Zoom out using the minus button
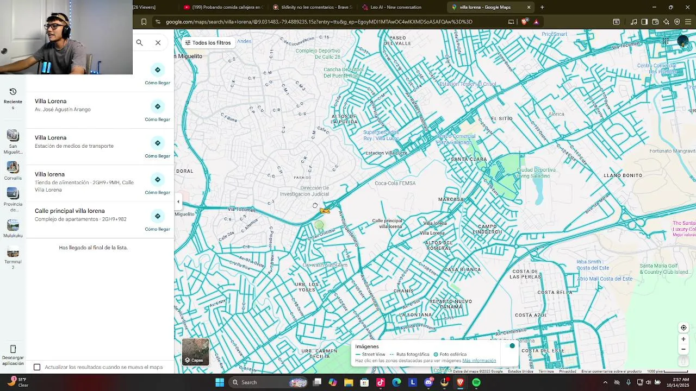696x391 pixels. pos(683,349)
